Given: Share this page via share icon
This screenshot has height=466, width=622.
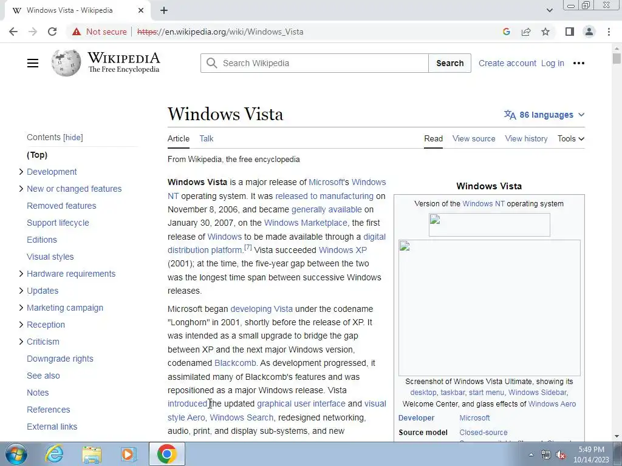Looking at the screenshot, I should pos(526,32).
